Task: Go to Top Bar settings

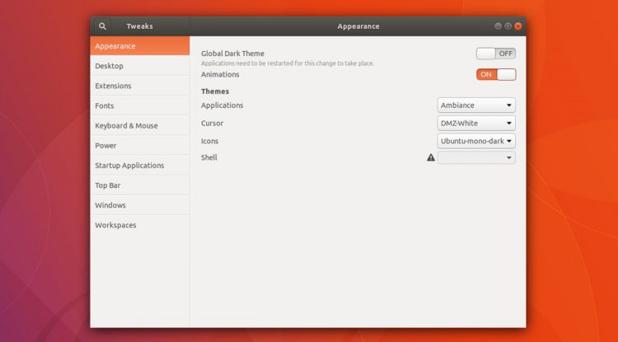Action: 140,185
